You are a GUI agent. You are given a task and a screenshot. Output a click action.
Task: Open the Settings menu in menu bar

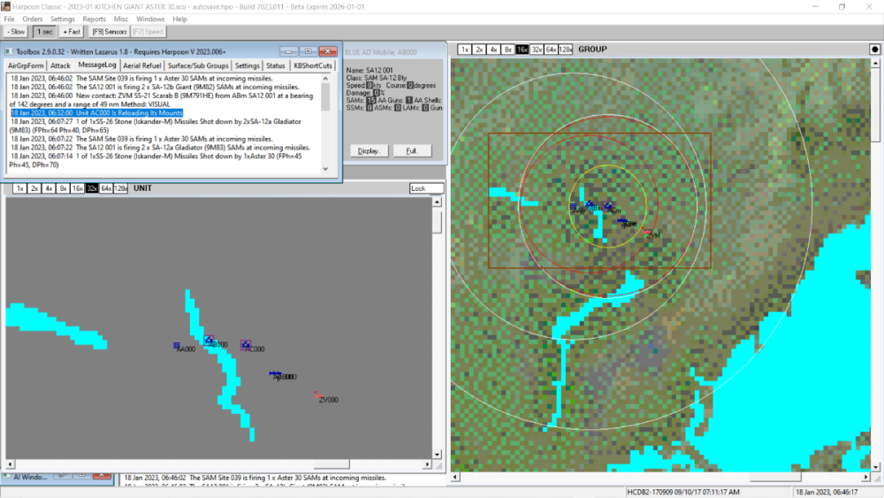pyautogui.click(x=63, y=19)
